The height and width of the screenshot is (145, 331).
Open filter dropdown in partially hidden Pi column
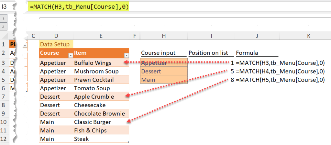[x=25, y=45]
